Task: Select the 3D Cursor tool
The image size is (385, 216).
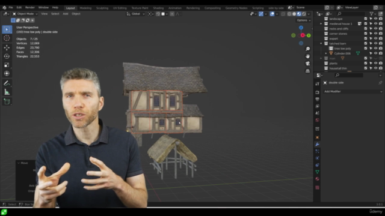Action: pos(7,38)
